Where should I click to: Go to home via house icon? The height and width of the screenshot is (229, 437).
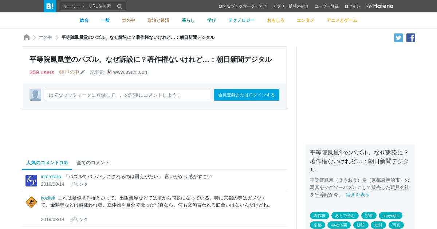[27, 37]
